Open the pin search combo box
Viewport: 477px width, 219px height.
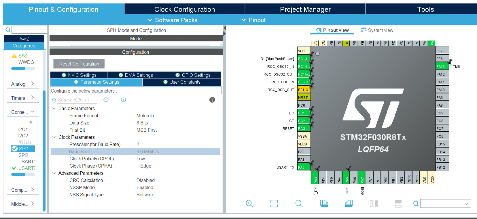point(445,203)
